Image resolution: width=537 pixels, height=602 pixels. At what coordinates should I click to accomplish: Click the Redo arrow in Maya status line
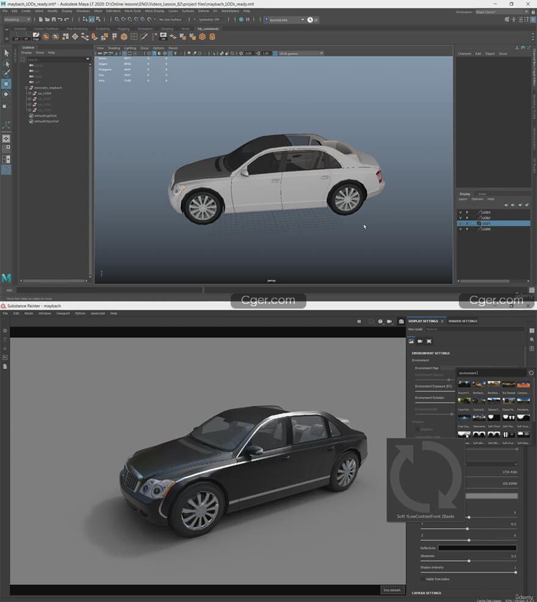click(67, 19)
